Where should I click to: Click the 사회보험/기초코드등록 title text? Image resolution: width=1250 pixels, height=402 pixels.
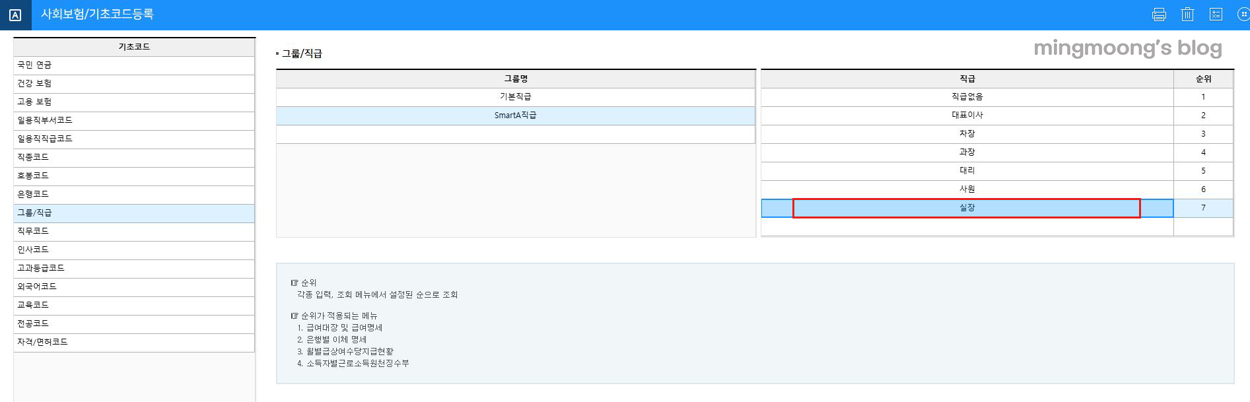pos(97,14)
